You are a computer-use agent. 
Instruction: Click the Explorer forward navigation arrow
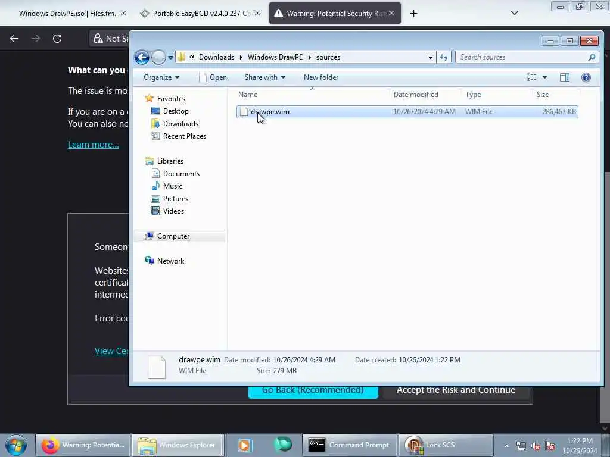(158, 58)
